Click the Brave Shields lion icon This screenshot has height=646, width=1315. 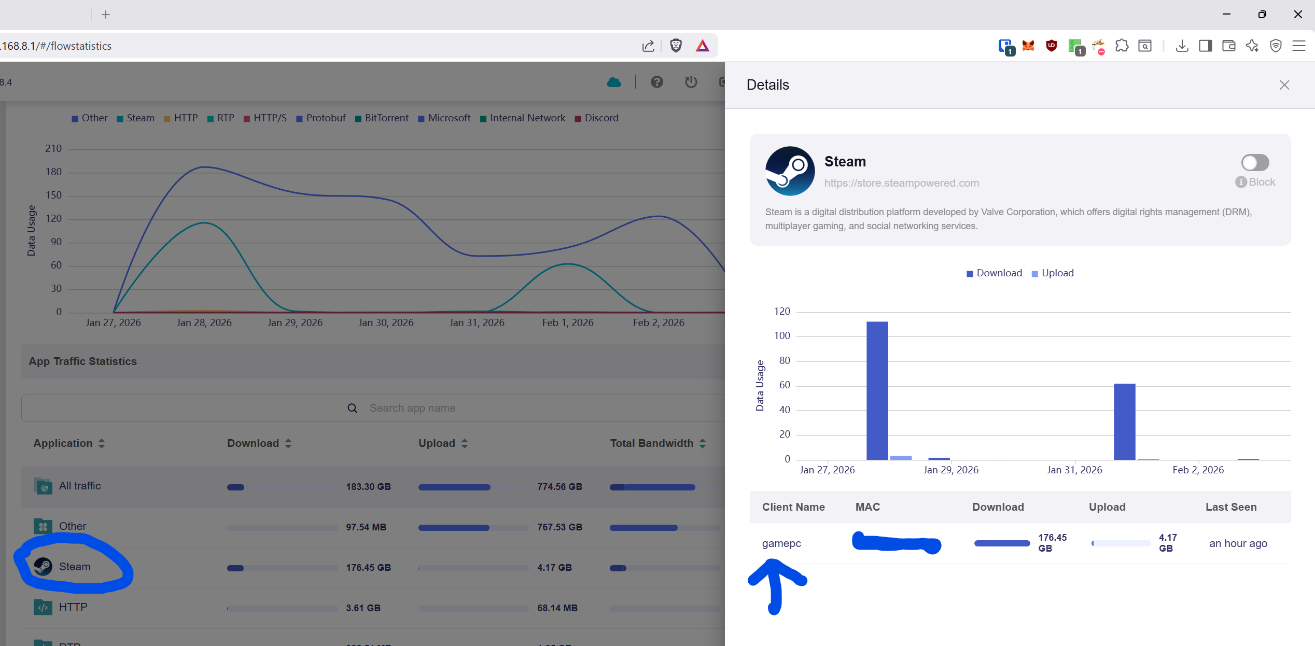(676, 46)
